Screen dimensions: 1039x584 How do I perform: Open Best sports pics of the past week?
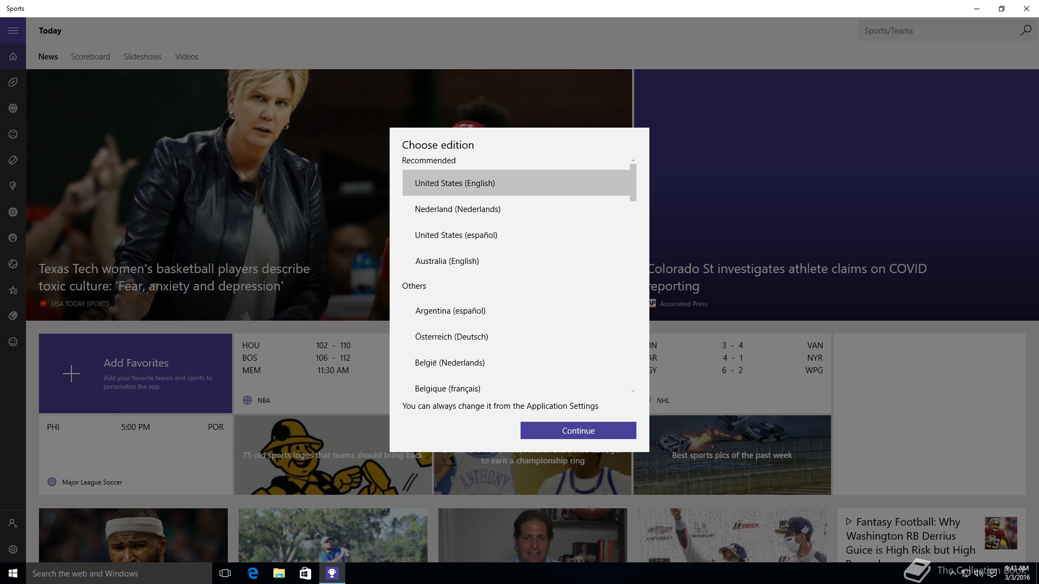732,455
